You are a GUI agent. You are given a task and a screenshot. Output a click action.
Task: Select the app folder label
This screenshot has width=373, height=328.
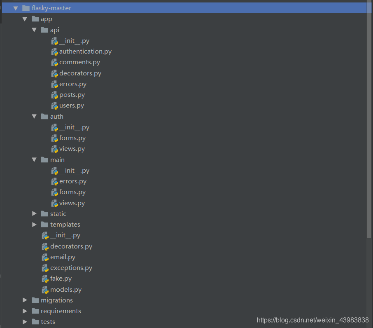click(x=47, y=19)
